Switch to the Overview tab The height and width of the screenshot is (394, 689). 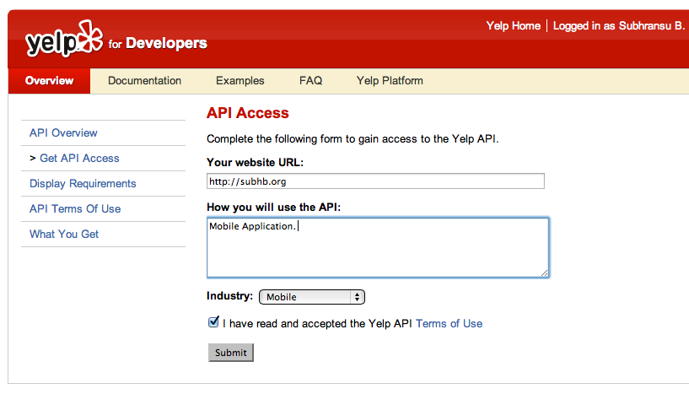coord(49,80)
